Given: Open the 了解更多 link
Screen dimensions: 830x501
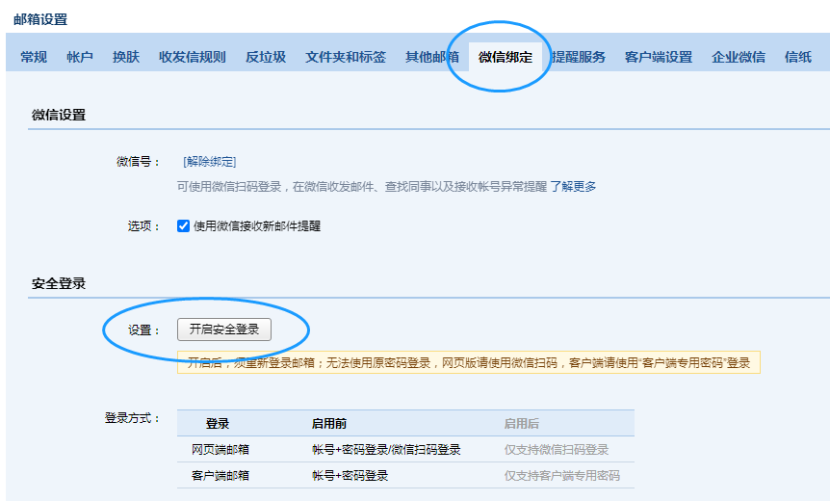Looking at the screenshot, I should pyautogui.click(x=573, y=186).
